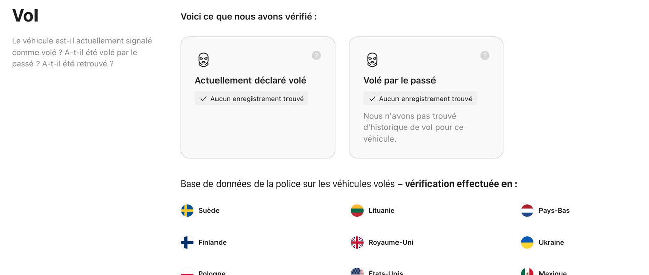Select the 'Lituanie' country label

381,211
